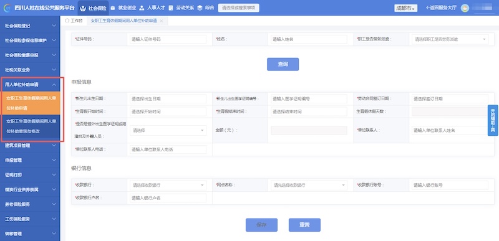Expand 煤炭行业供养亲属 in the sidebar
Viewport: 499px width, 241px height.
pyautogui.click(x=30, y=189)
